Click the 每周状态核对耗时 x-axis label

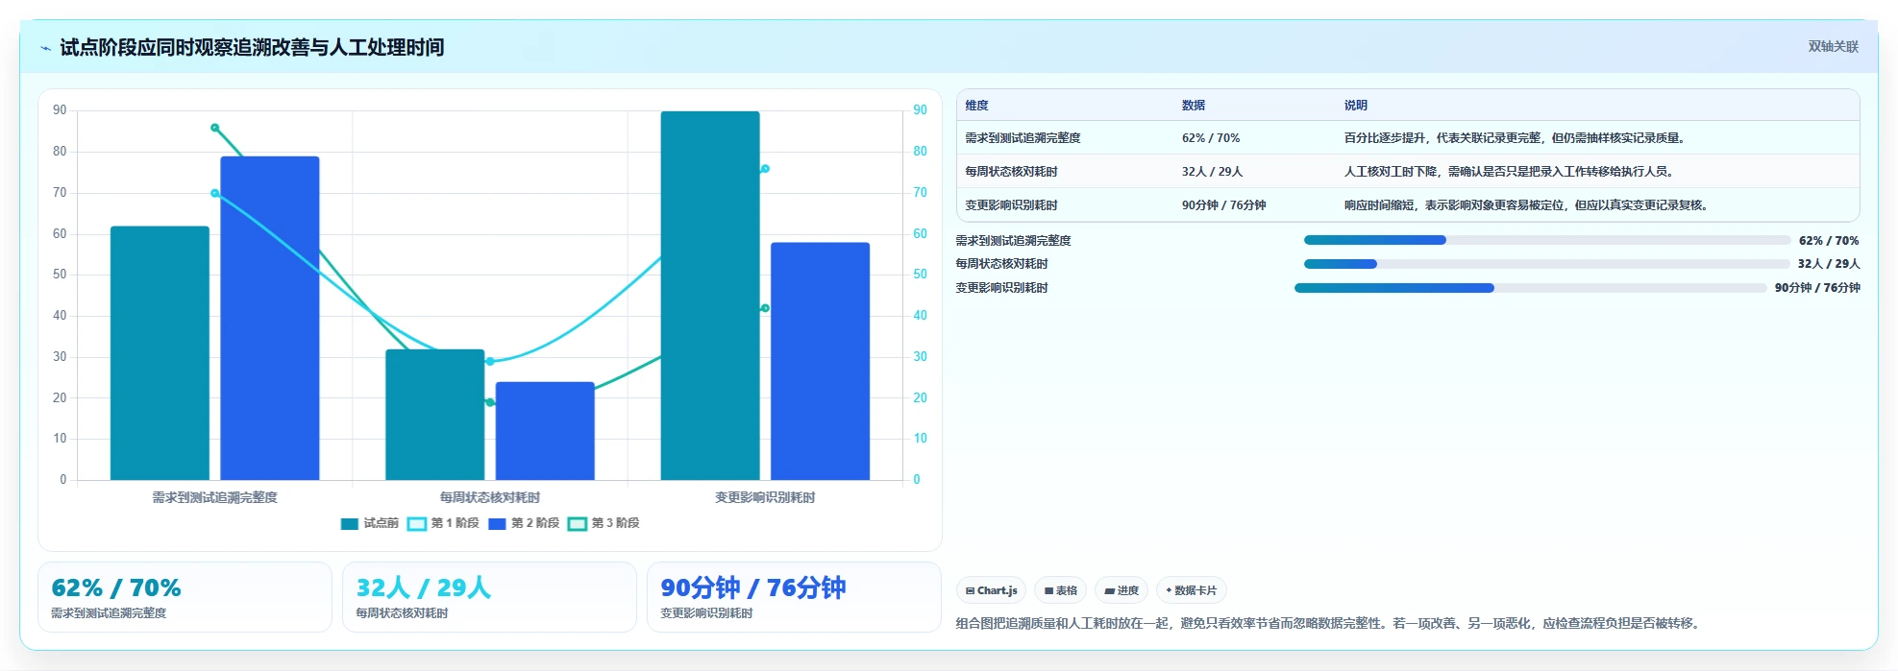pyautogui.click(x=490, y=497)
